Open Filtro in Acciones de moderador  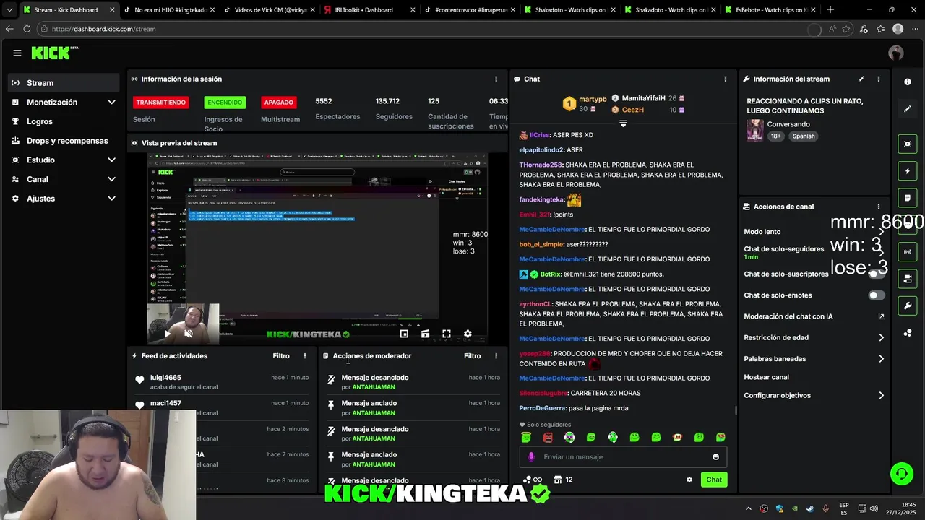coord(472,356)
